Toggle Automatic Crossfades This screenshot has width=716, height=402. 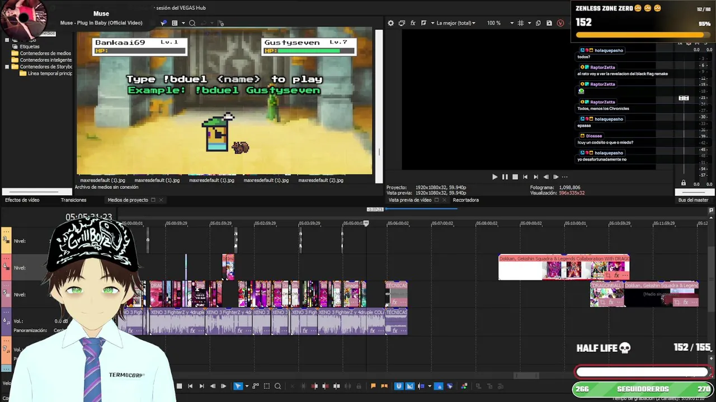[409, 386]
